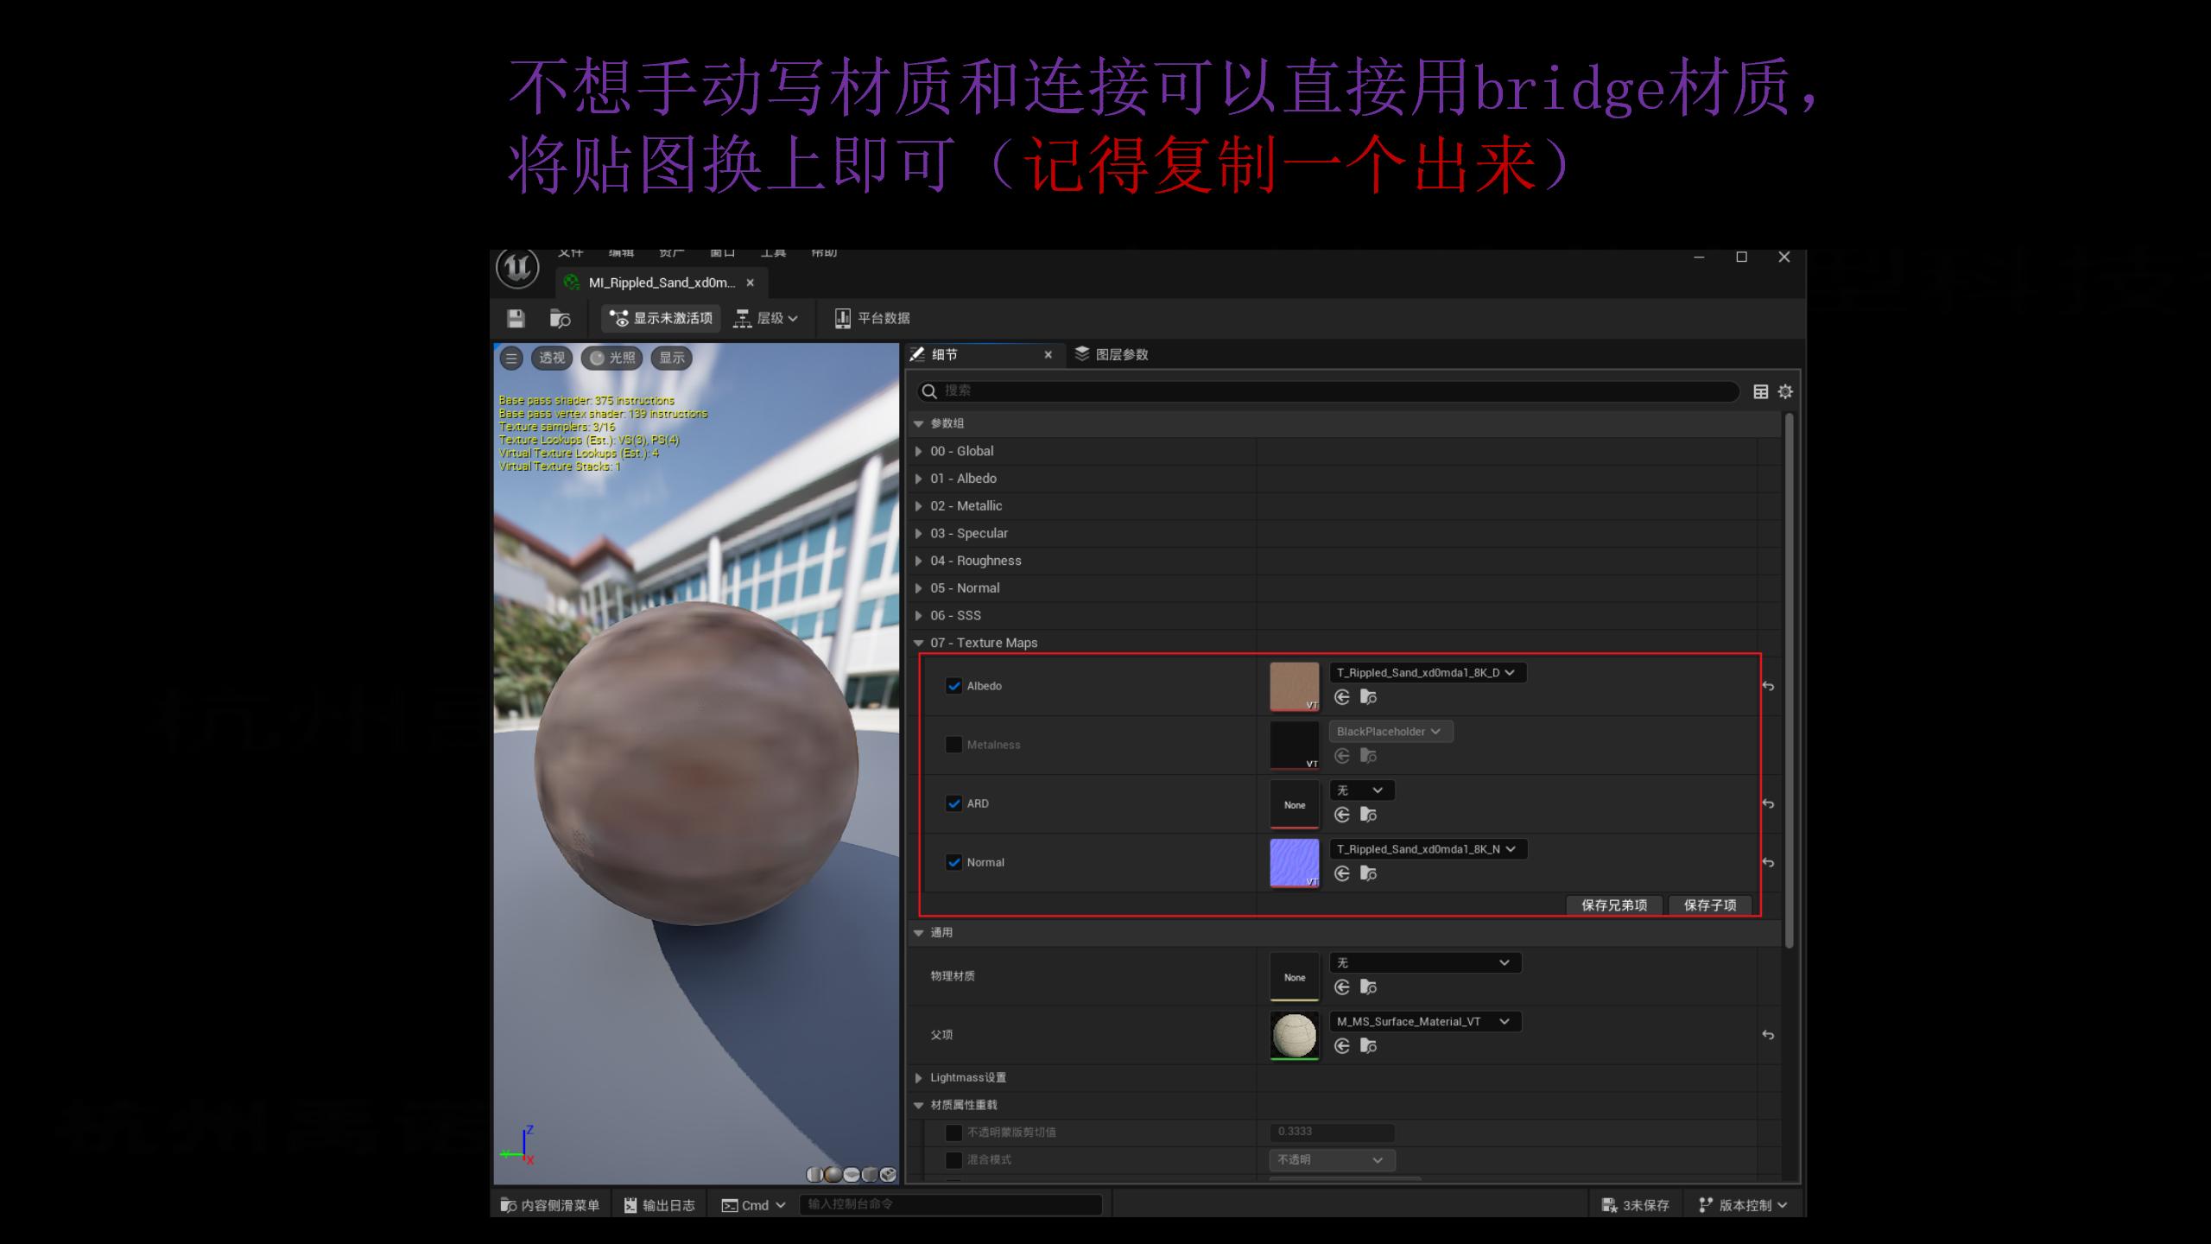Screen dimensions: 2211x1244
Task: Toggle the Albedo texture checkbox
Action: pos(953,686)
